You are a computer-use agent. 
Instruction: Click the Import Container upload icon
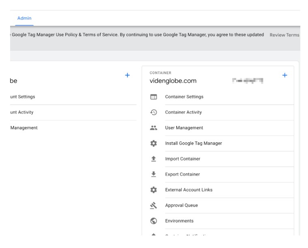[x=154, y=159]
